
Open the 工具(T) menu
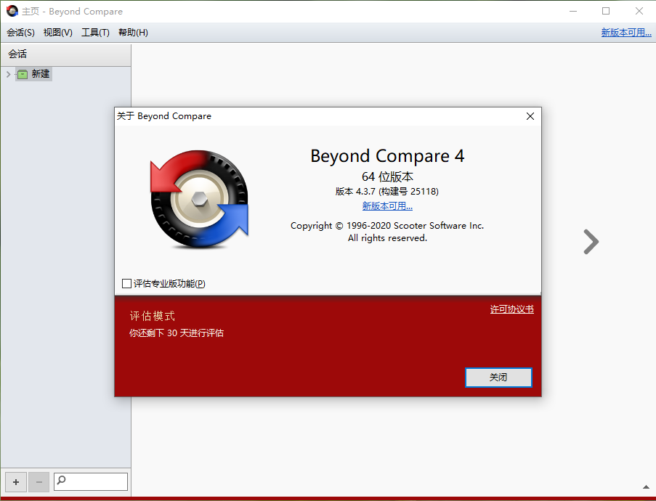coord(95,33)
